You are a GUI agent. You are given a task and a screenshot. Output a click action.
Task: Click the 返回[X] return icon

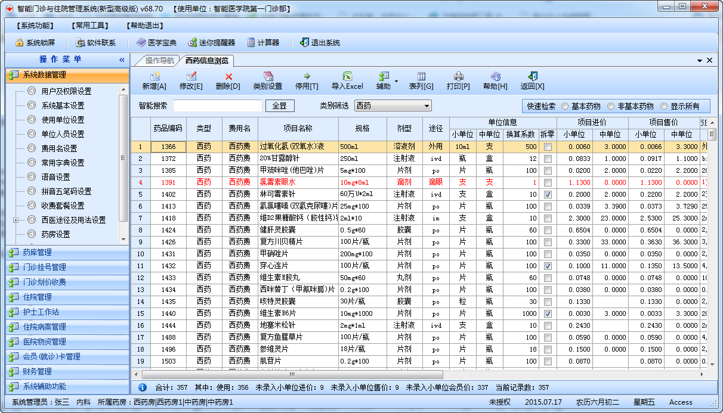click(533, 80)
